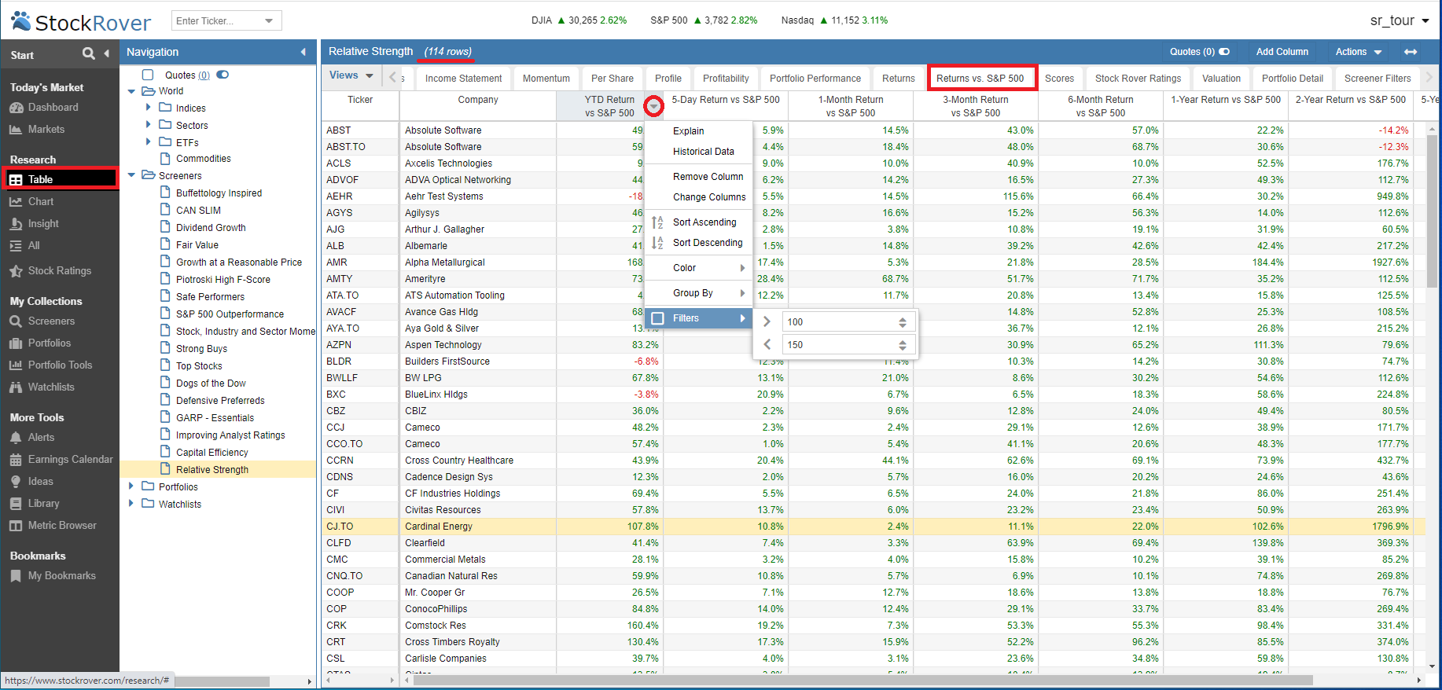
Task: Click the expand-width double arrow icon
Action: pyautogui.click(x=1411, y=52)
